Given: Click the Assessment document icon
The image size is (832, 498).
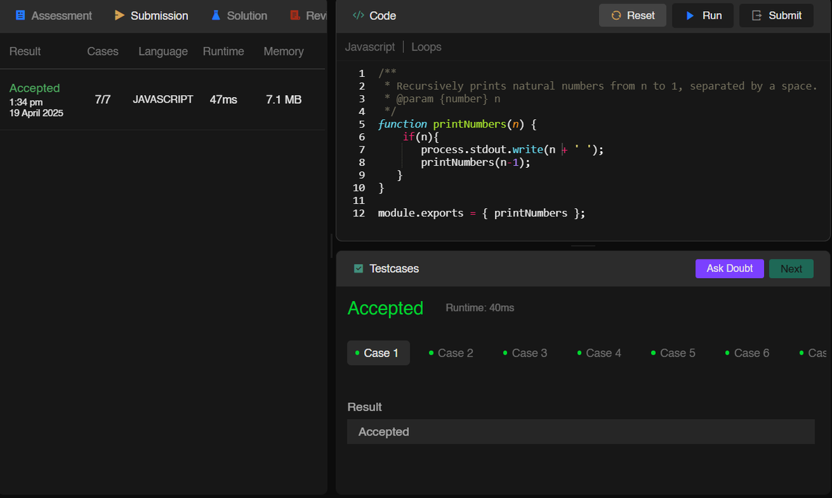Looking at the screenshot, I should [20, 15].
